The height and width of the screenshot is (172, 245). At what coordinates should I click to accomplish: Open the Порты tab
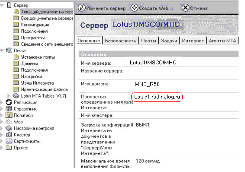pyautogui.click(x=148, y=41)
